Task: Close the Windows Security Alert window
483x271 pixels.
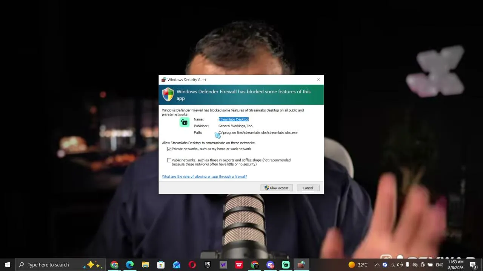Action: click(x=318, y=80)
